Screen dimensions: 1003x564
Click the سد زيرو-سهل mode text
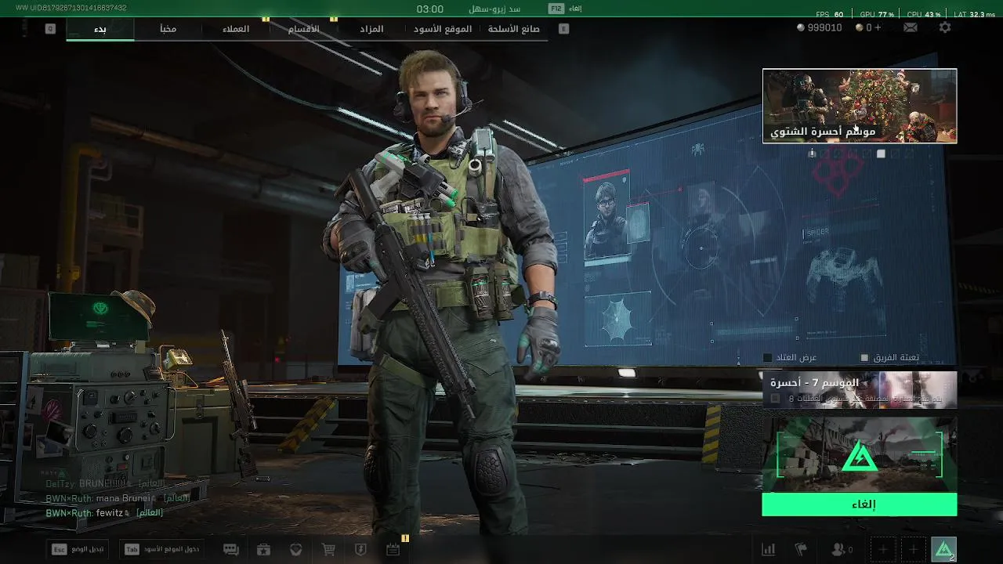tap(494, 9)
